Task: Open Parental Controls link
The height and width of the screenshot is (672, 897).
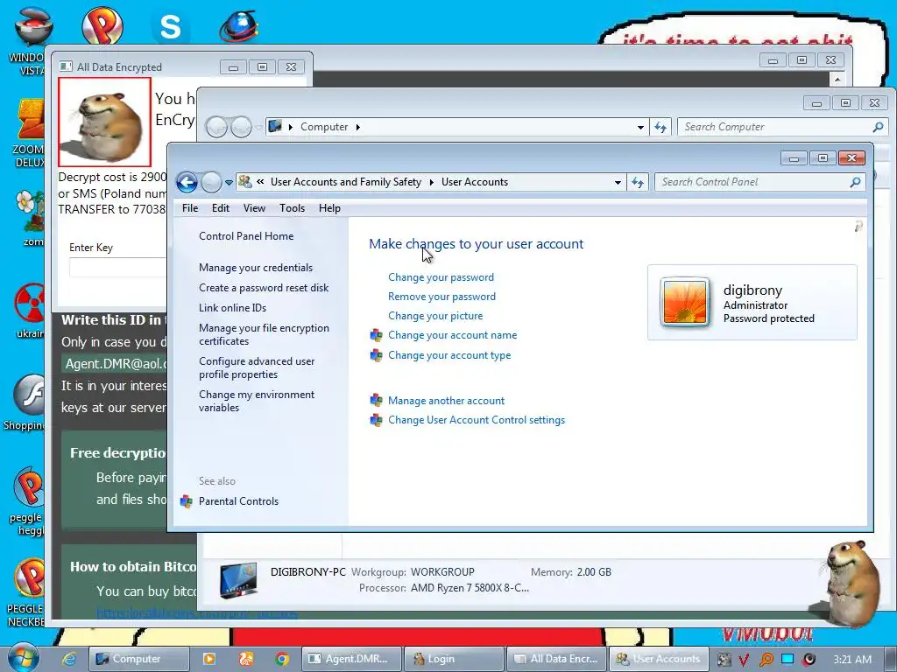Action: click(238, 501)
